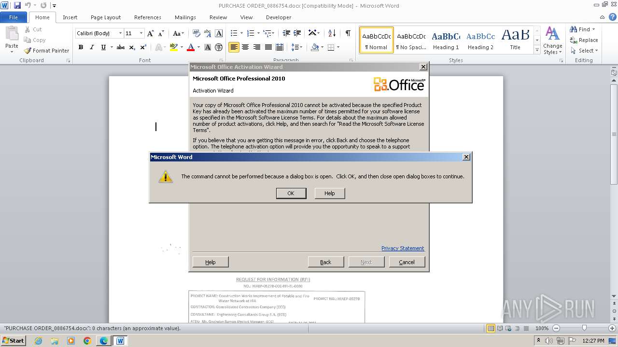Toggle Superscript formatting
This screenshot has width=618, height=347.
pyautogui.click(x=143, y=47)
